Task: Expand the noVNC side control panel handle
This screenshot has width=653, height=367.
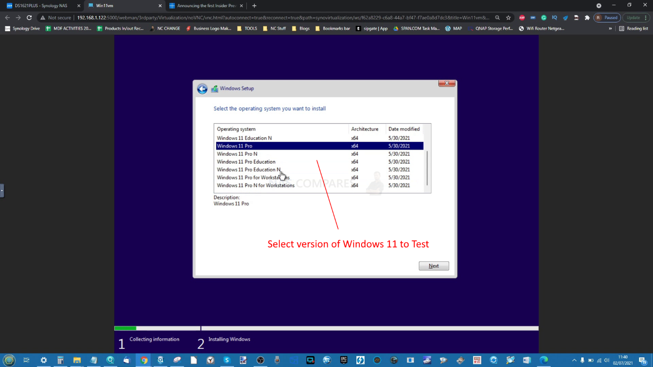Action: 2,190
